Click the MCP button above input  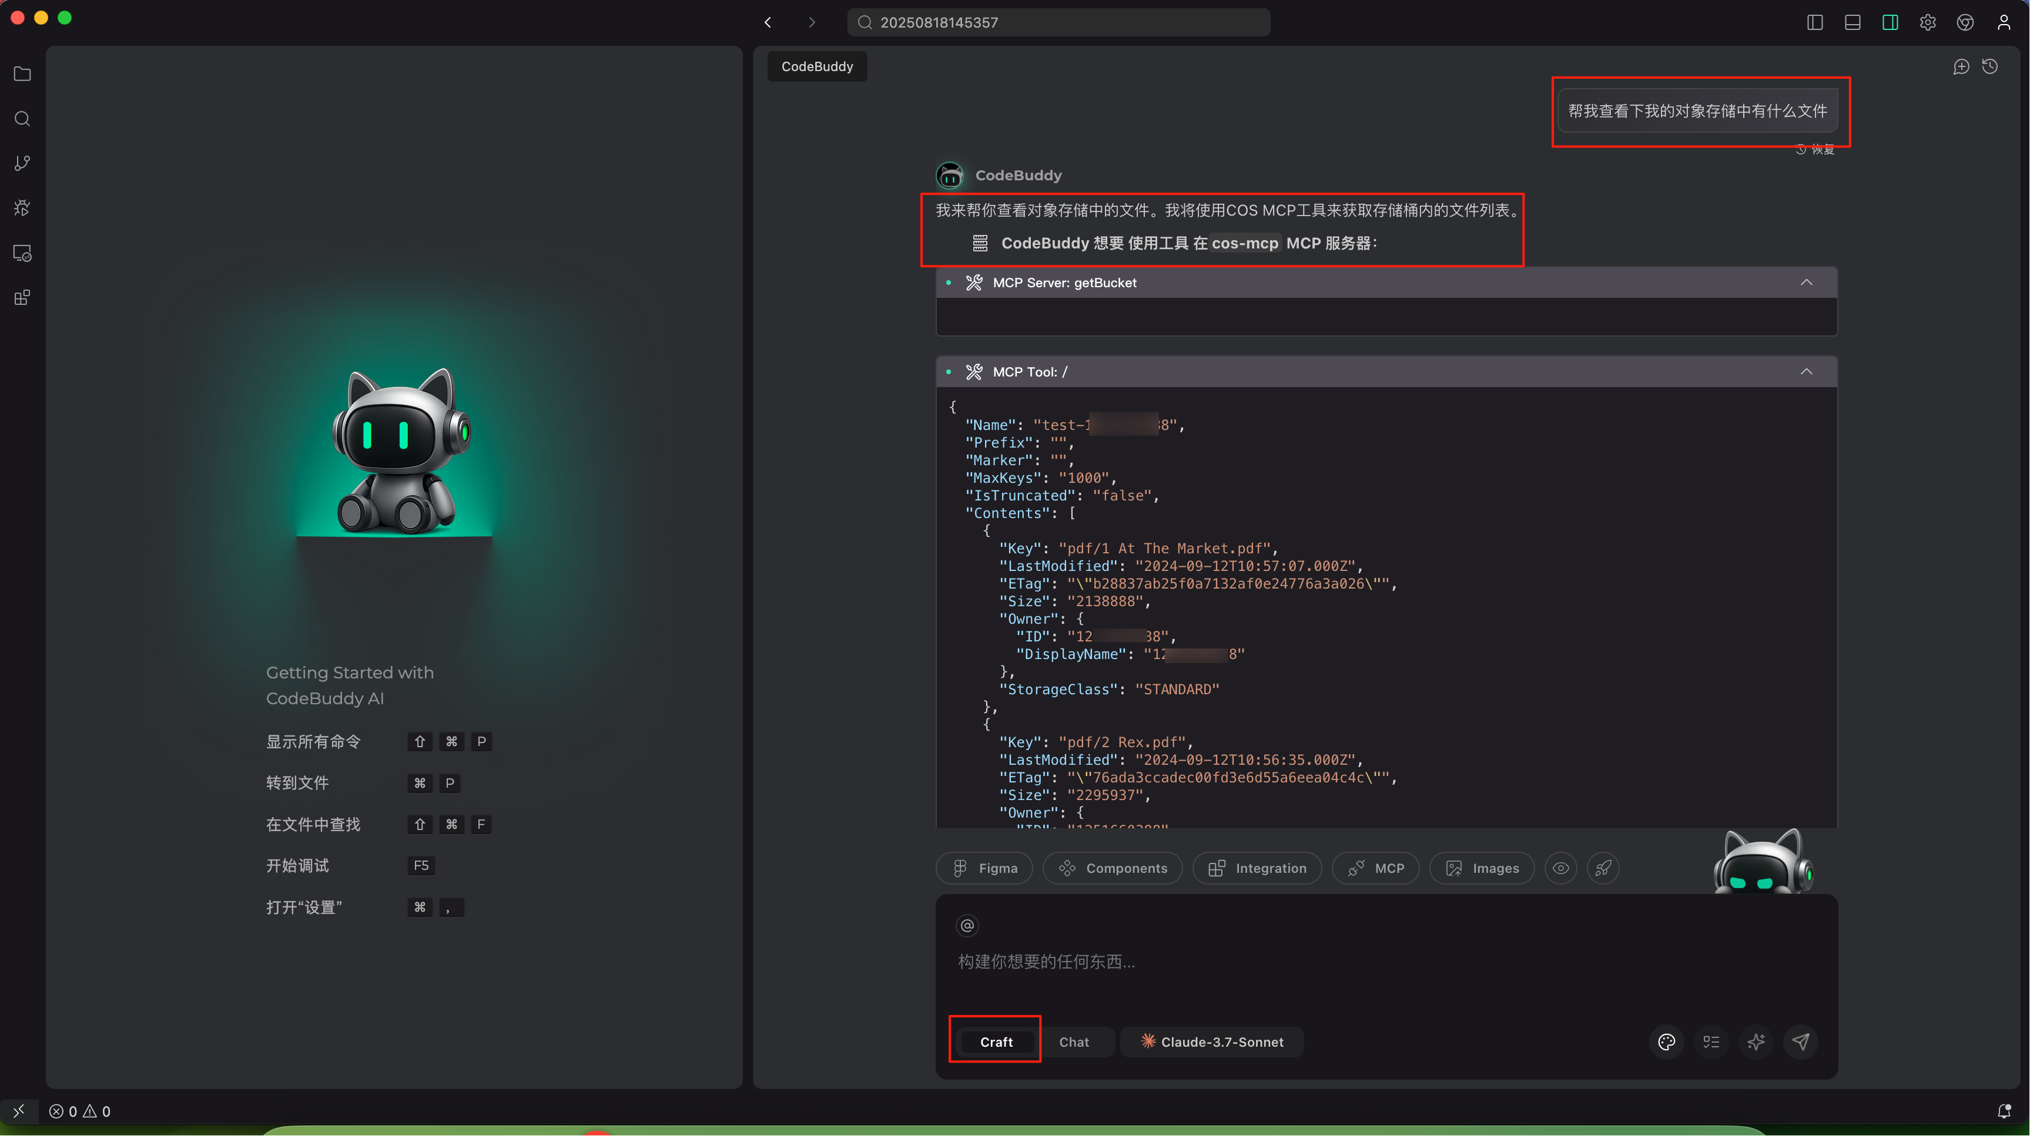[x=1376, y=868]
